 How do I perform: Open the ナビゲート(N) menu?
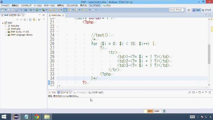click(x=49, y=6)
